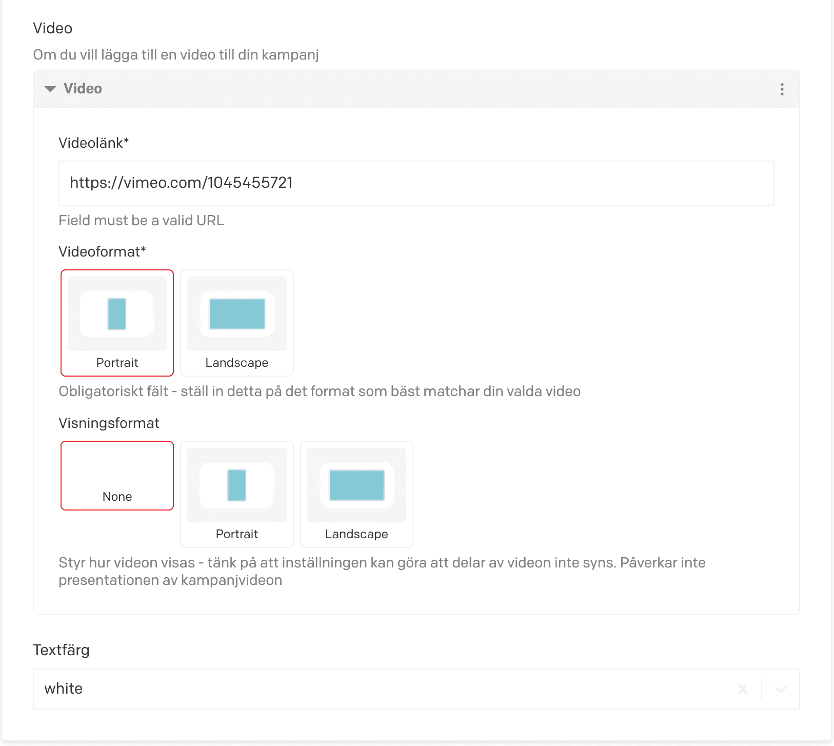Click the Videolänk field label

coord(93,143)
